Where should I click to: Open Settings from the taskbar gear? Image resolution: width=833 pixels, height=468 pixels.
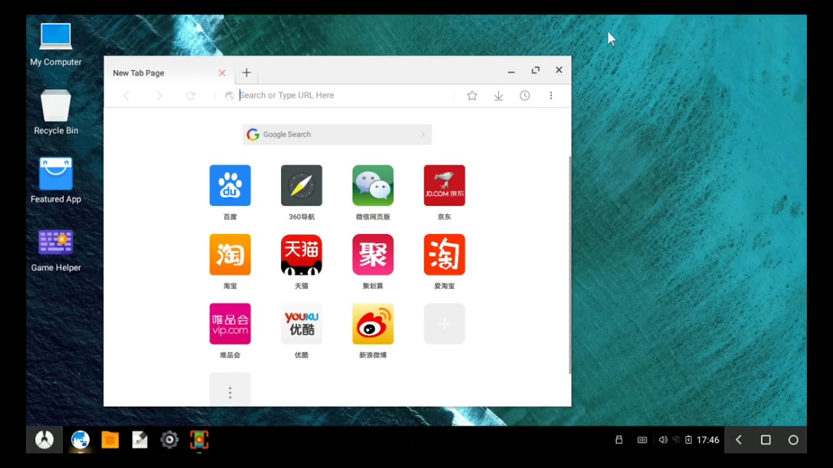[169, 439]
